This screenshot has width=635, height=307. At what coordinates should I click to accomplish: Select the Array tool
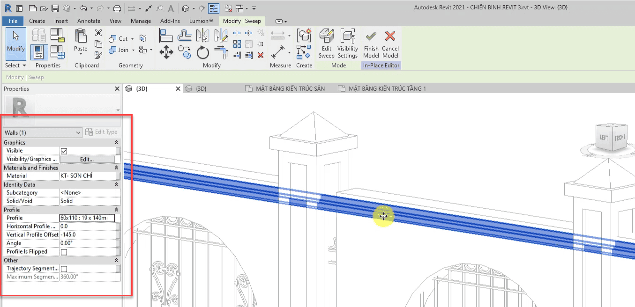tap(237, 44)
